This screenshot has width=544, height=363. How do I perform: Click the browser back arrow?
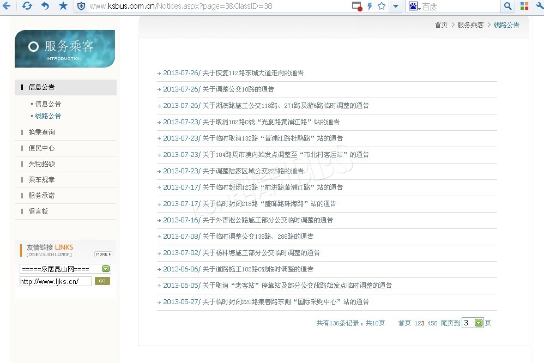pos(6,5)
